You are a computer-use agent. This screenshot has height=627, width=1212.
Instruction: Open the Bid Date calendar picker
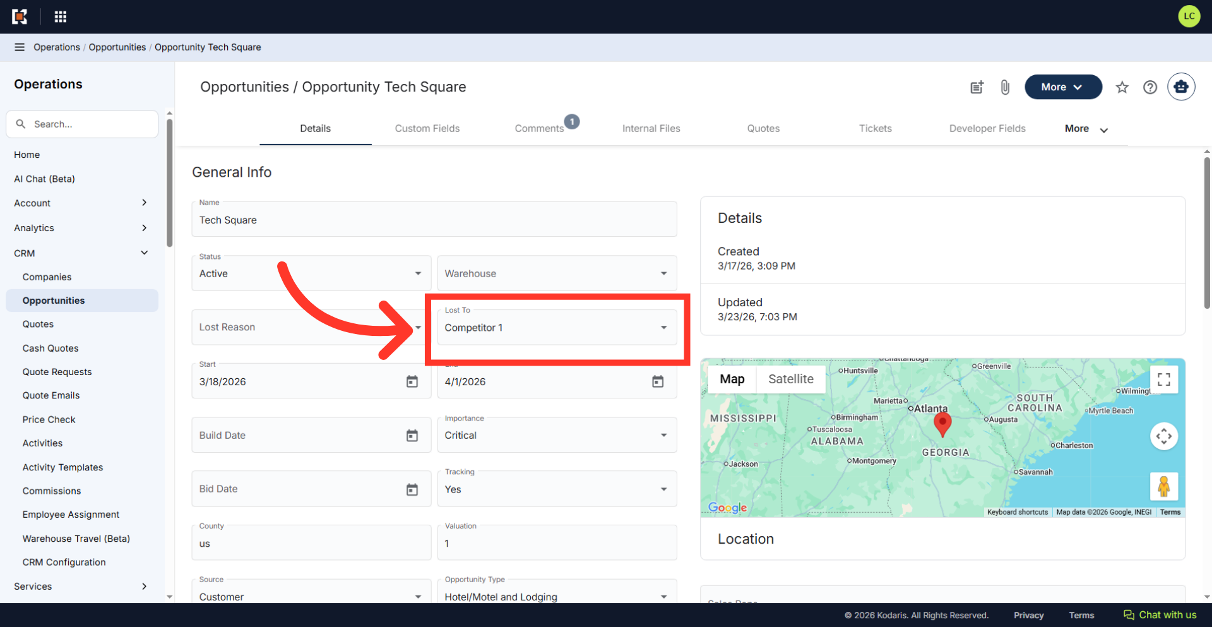412,489
